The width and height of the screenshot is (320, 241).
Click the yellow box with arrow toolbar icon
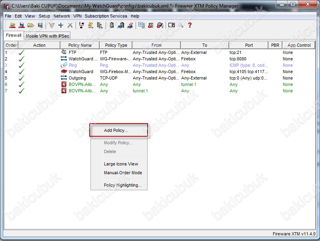click(91, 25)
